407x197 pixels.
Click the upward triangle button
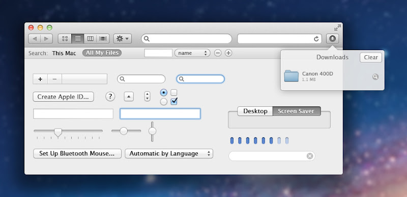129,97
